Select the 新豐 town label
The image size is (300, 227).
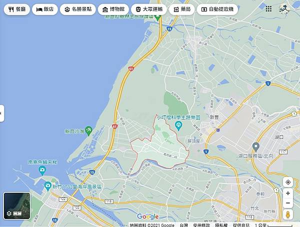214,117
